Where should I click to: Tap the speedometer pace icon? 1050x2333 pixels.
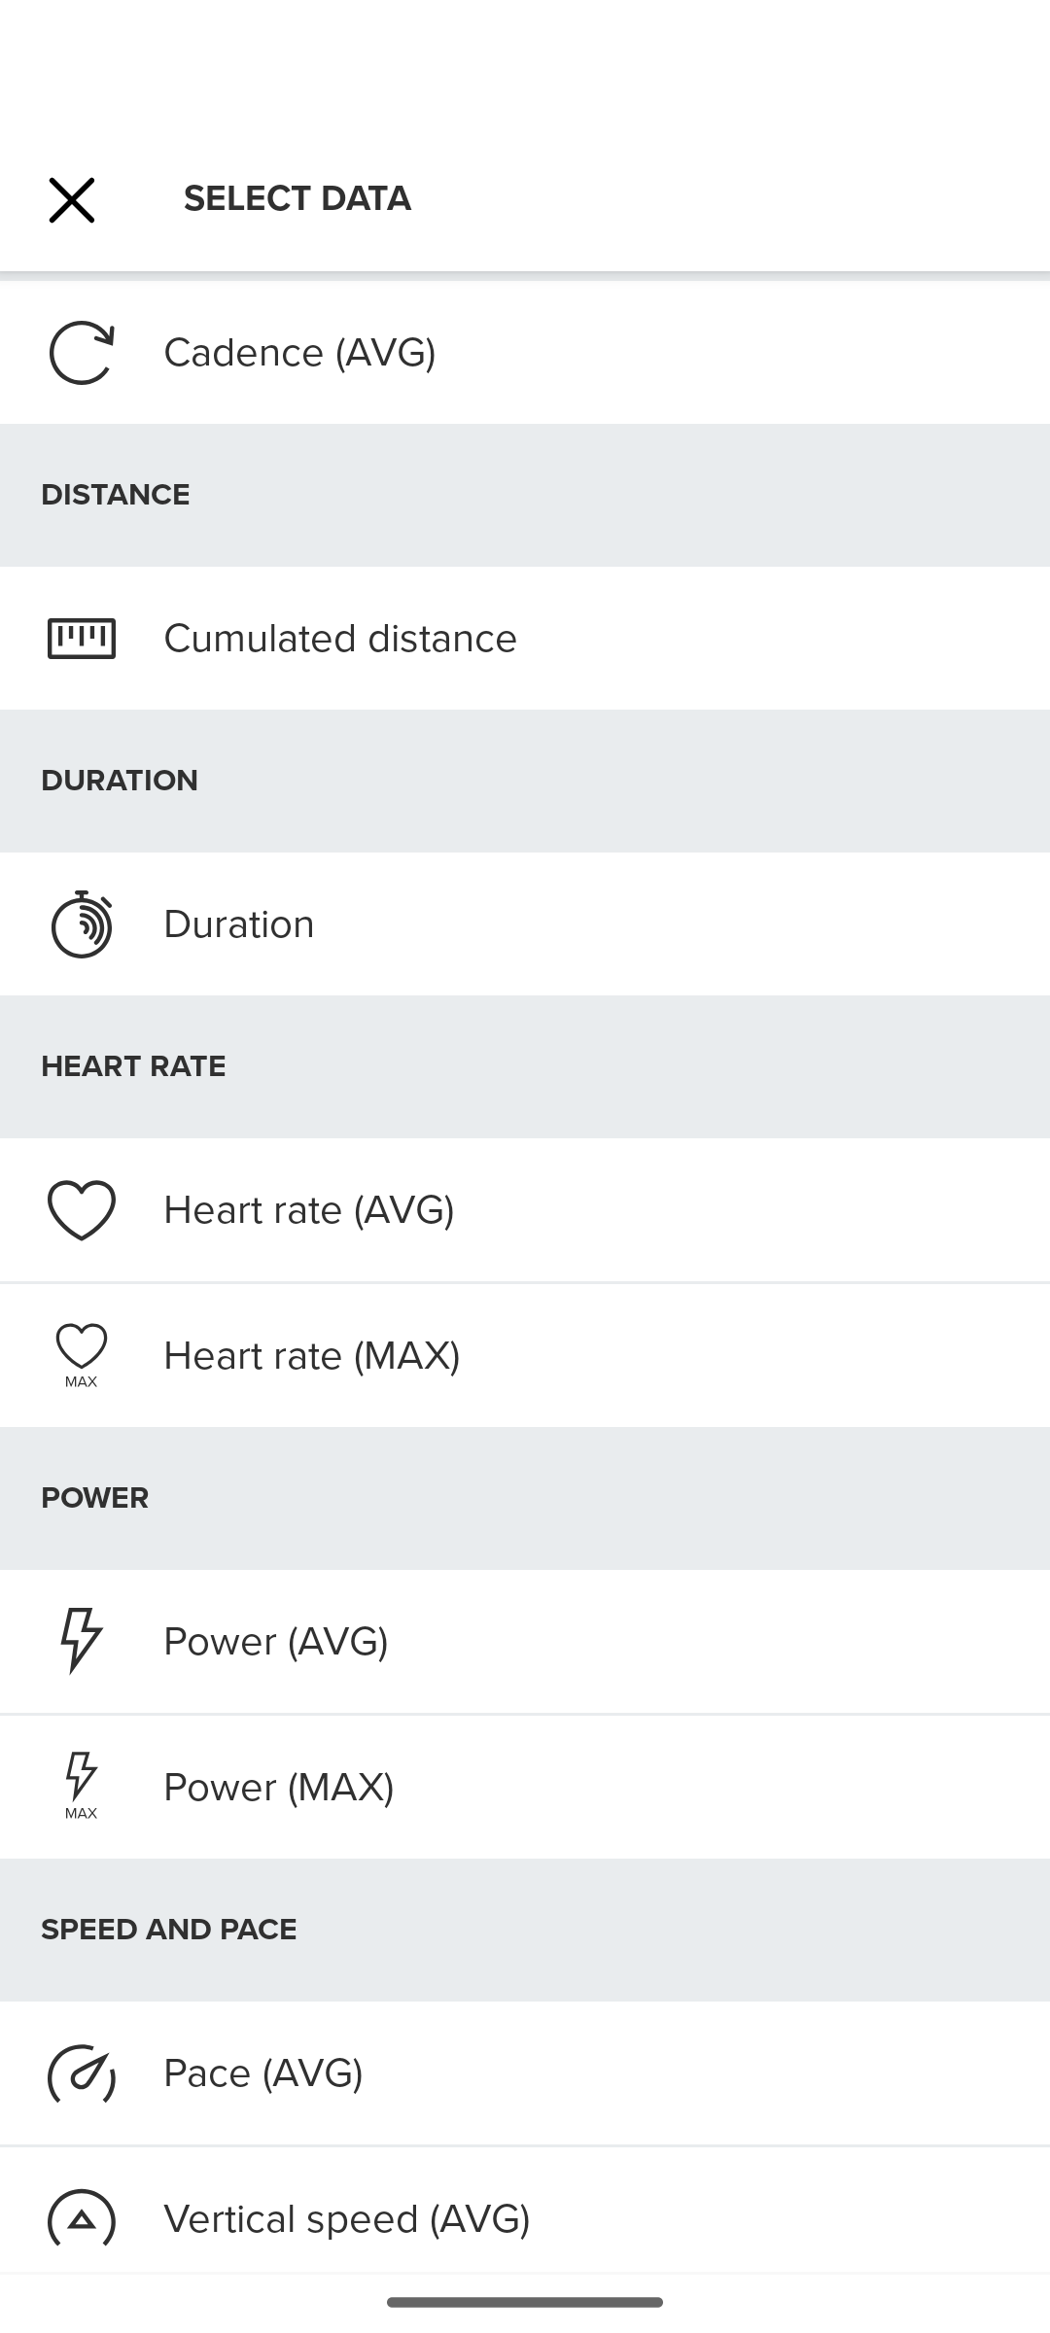click(x=82, y=2073)
